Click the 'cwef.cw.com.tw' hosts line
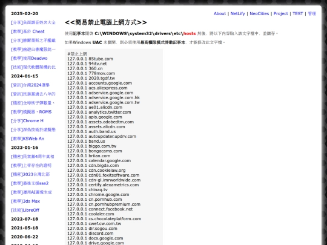The image size is (327, 245). [x=94, y=224]
